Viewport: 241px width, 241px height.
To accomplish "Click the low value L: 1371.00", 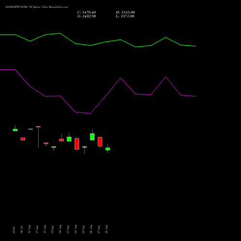I will [125, 16].
